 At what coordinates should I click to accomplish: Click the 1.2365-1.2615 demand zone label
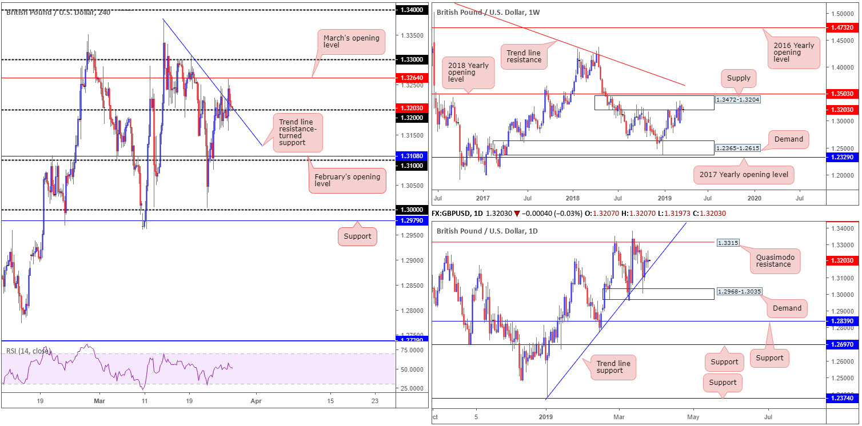pos(739,147)
